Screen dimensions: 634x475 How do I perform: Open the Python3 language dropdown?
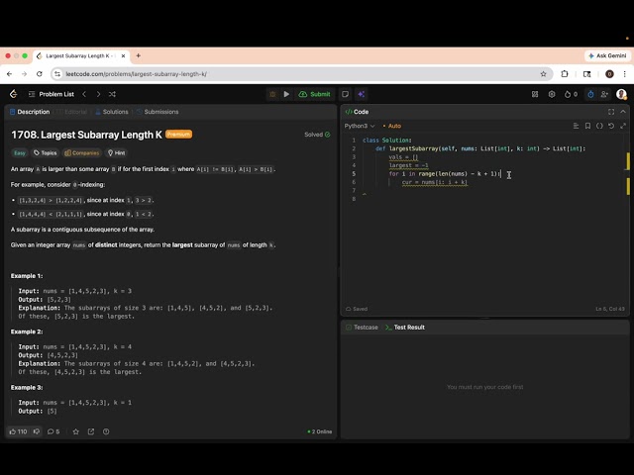[x=360, y=126]
